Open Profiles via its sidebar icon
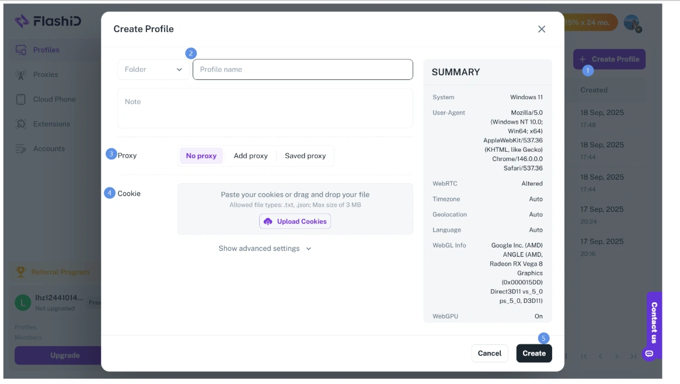Image resolution: width=680 pixels, height=384 pixels. tap(21, 50)
